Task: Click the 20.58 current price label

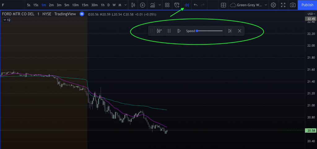Action: tap(311, 131)
